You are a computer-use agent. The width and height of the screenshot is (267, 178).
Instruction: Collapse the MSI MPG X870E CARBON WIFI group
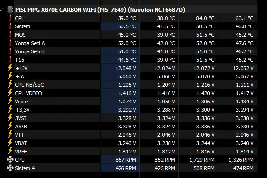2,10
